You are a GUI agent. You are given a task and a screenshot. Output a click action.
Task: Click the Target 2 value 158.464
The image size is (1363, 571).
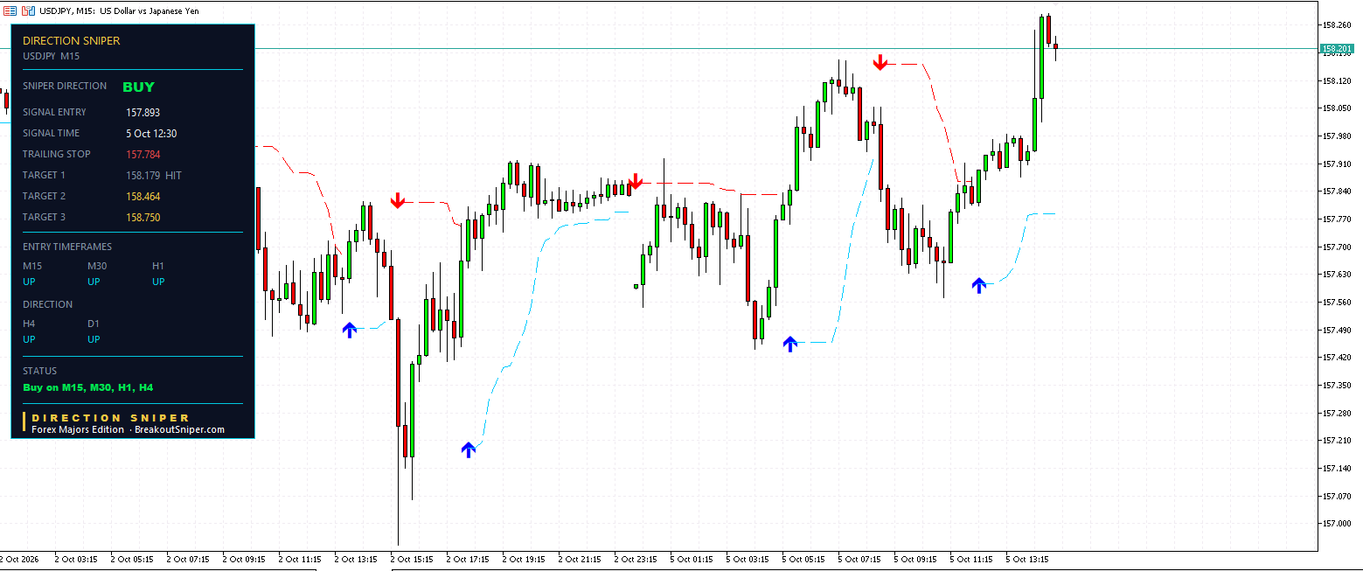pyautogui.click(x=143, y=196)
